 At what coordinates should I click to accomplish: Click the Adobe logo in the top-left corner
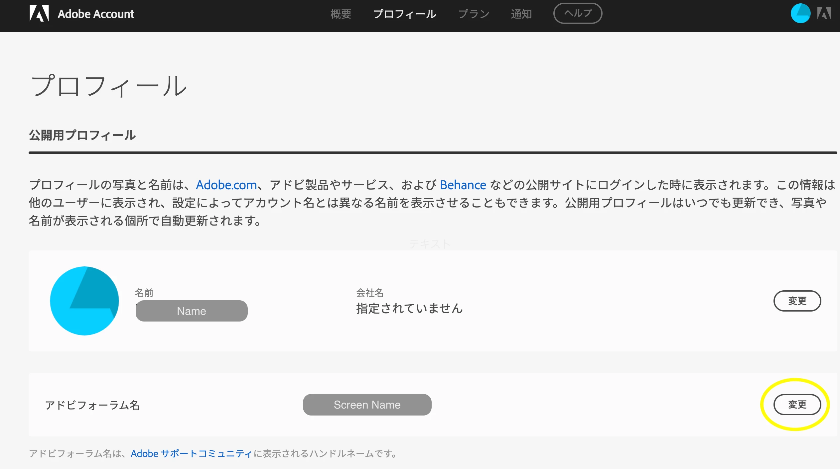[x=40, y=14]
